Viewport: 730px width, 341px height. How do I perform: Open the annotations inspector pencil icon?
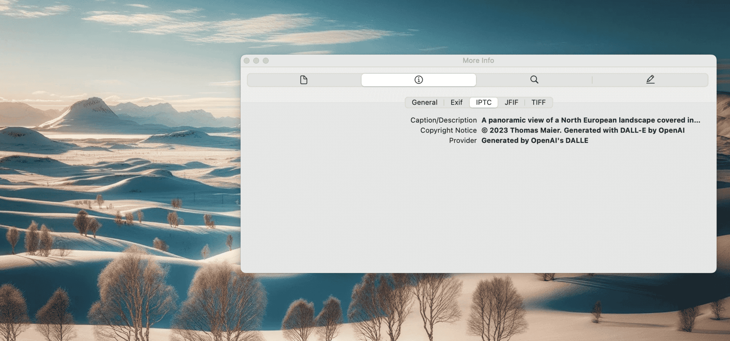tap(650, 80)
